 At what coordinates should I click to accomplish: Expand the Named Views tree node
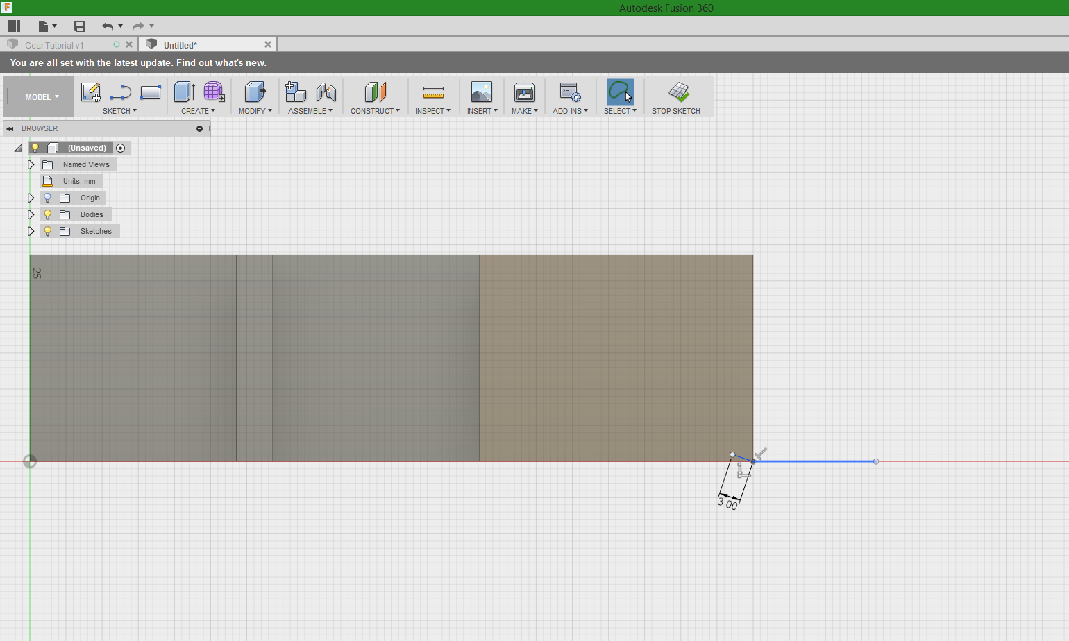(31, 164)
